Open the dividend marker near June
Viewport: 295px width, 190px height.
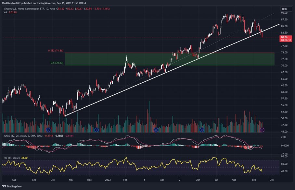point(202,130)
